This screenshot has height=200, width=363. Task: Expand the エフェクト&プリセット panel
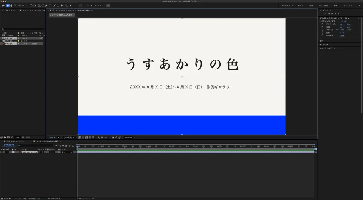[x=329, y=48]
